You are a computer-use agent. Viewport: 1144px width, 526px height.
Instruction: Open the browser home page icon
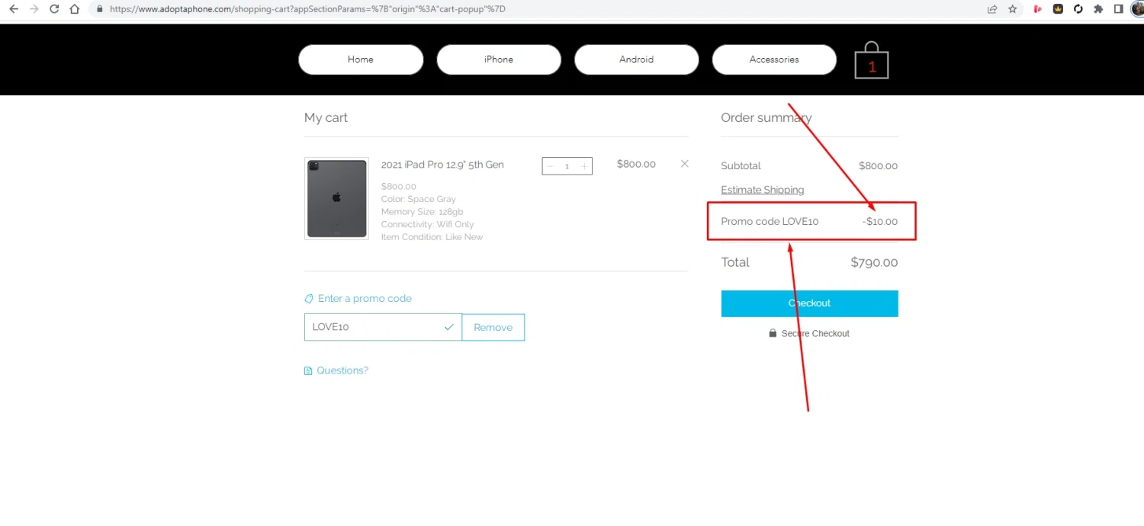click(74, 9)
